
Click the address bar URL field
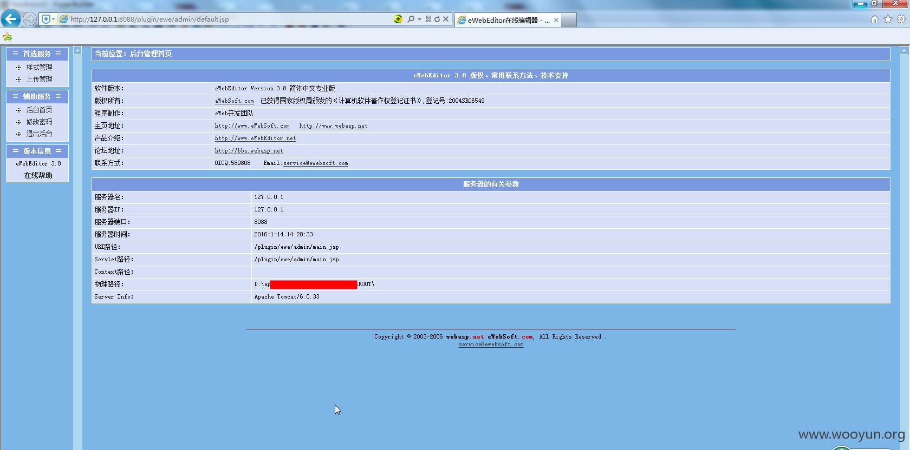click(227, 19)
